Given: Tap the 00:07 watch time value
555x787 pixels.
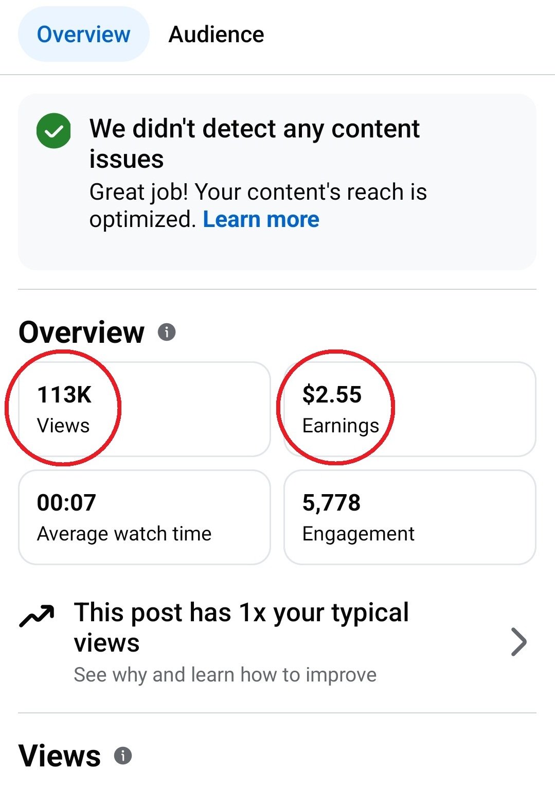Looking at the screenshot, I should coord(66,502).
